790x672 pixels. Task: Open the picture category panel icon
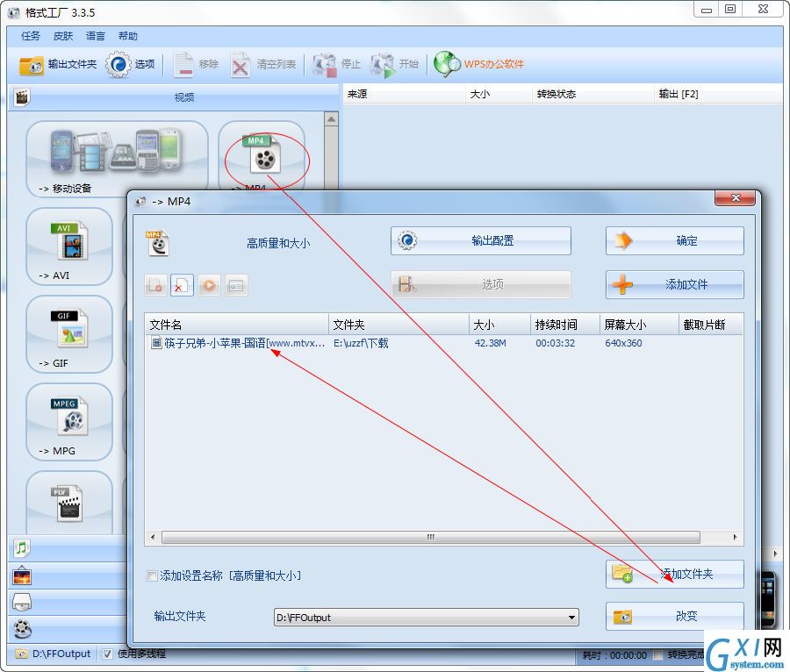(22, 575)
